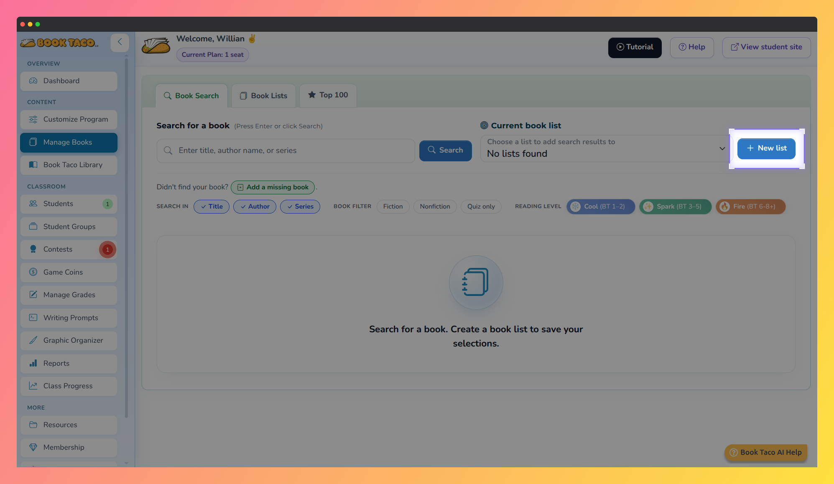Click the Book Taco logo
This screenshot has height=484, width=834.
(59, 43)
